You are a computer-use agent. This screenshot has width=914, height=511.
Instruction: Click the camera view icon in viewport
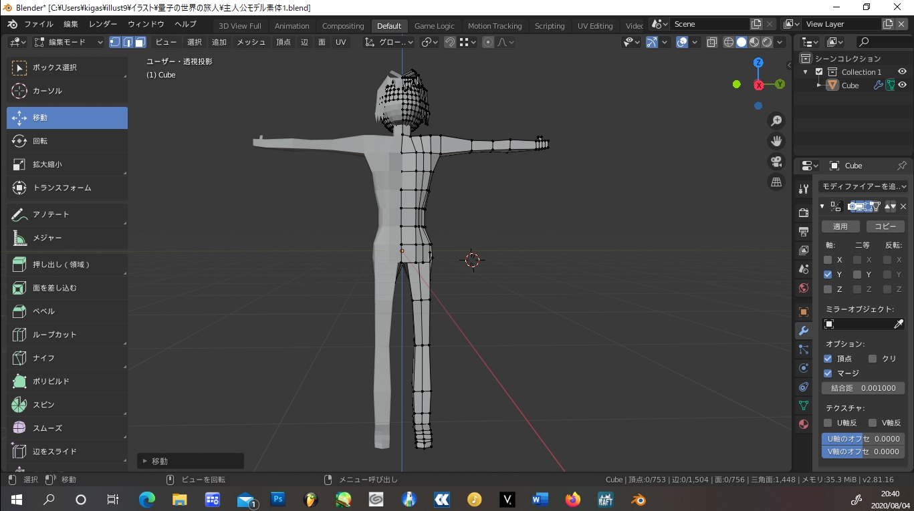click(x=776, y=162)
